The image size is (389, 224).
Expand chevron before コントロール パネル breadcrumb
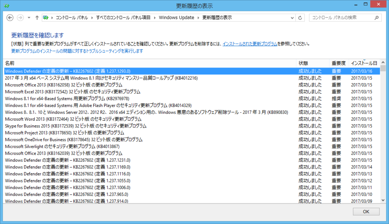(x=52, y=17)
